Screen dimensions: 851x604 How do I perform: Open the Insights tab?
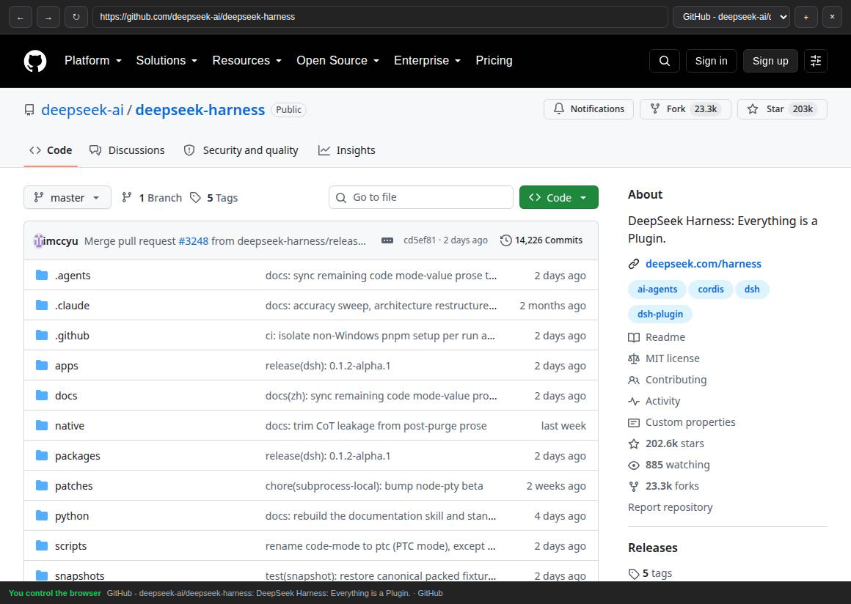346,150
